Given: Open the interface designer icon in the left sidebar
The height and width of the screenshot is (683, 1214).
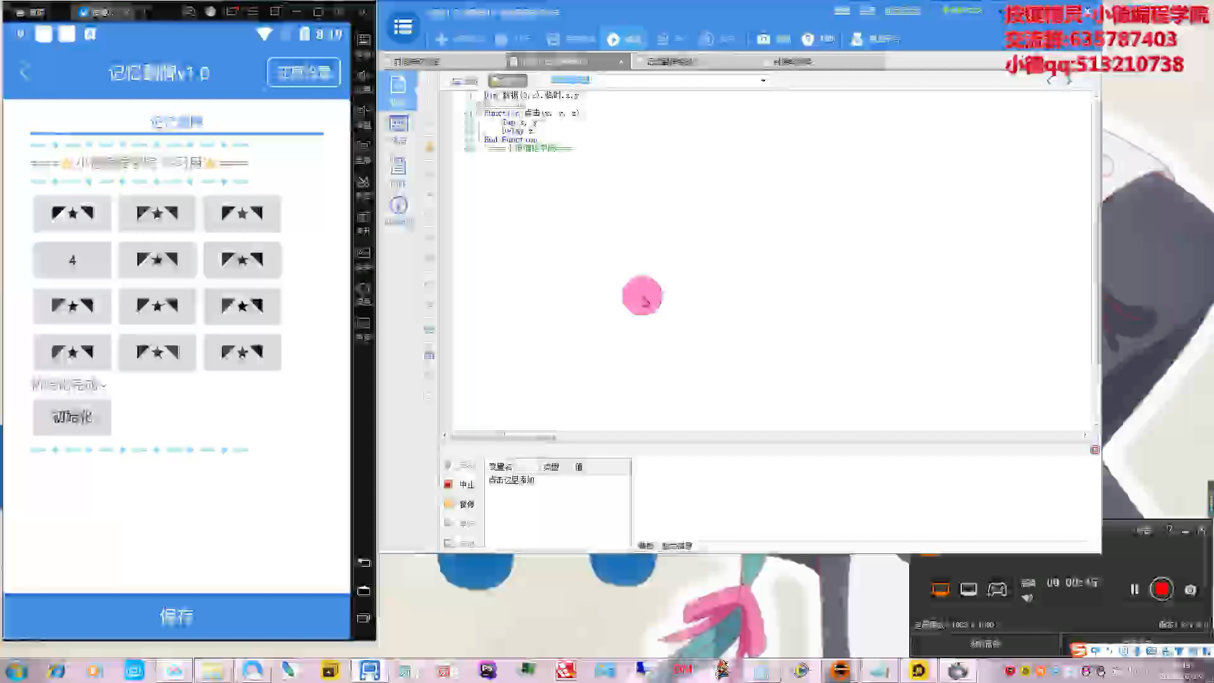Looking at the screenshot, I should tap(398, 125).
